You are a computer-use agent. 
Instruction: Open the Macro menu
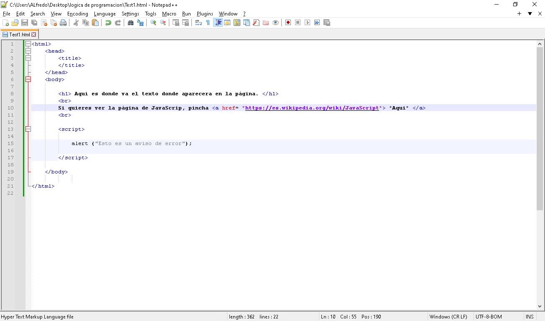169,14
